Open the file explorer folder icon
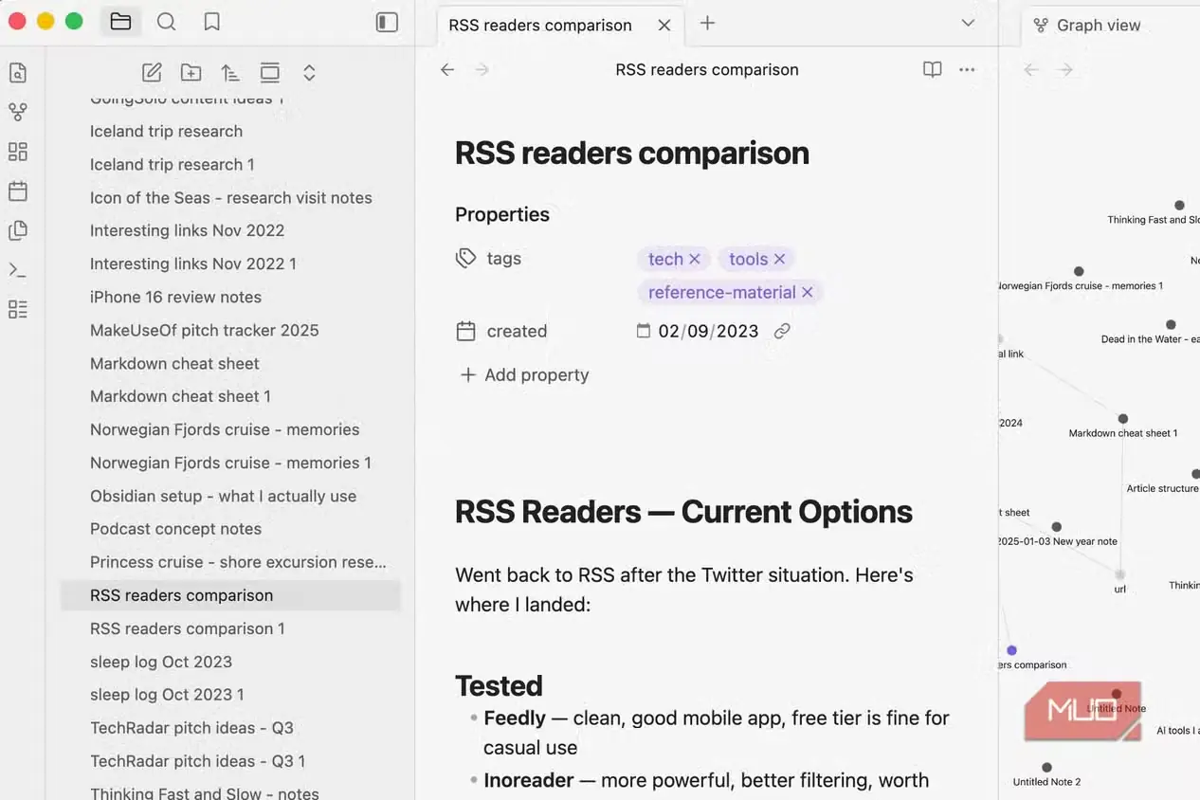This screenshot has height=800, width=1200. [120, 21]
